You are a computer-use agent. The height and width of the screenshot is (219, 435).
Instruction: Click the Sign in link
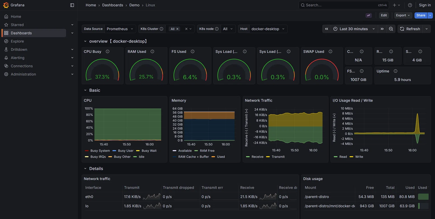pyautogui.click(x=425, y=5)
